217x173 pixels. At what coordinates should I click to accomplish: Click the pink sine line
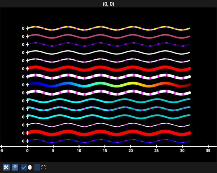pyautogui.click(x=108, y=36)
